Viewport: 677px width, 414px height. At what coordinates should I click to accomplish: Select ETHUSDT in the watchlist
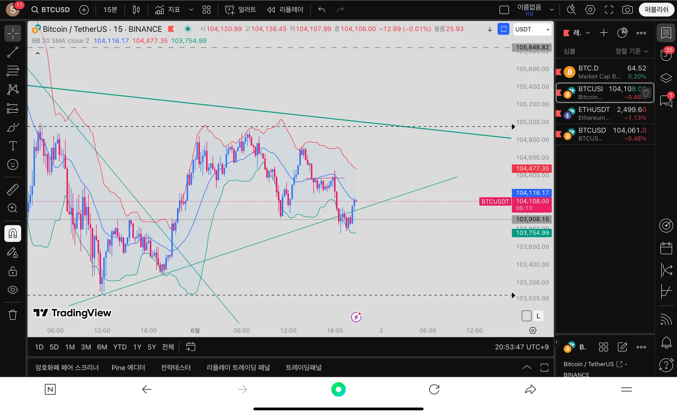605,113
